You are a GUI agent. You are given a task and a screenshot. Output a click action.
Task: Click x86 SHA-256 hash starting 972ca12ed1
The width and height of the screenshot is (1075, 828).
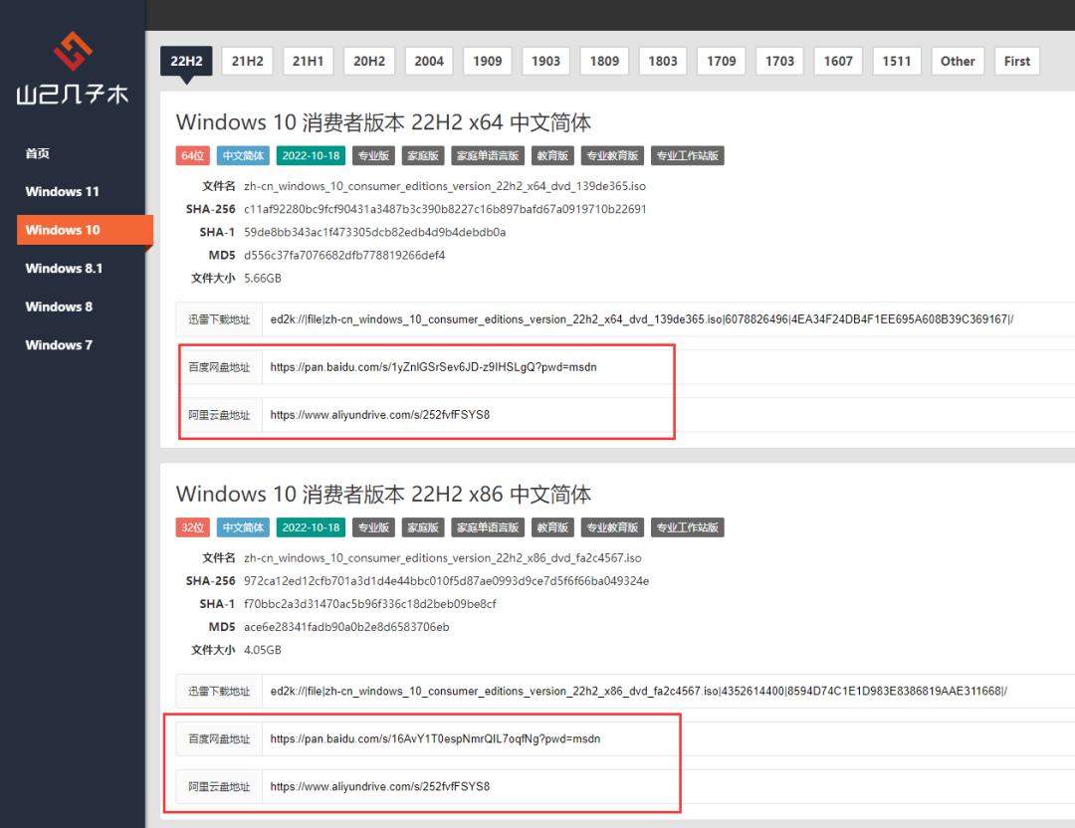click(446, 581)
